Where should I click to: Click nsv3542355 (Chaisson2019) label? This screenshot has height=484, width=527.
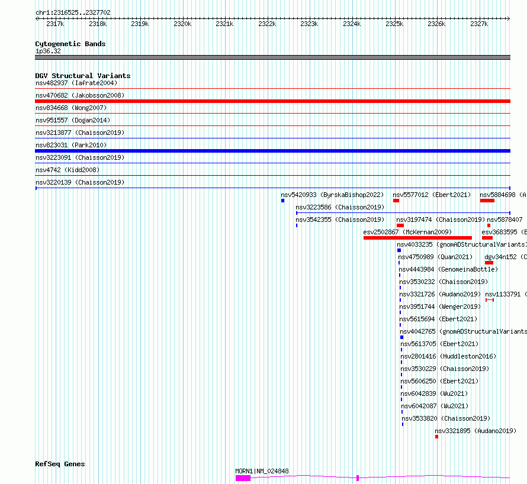[x=340, y=220]
